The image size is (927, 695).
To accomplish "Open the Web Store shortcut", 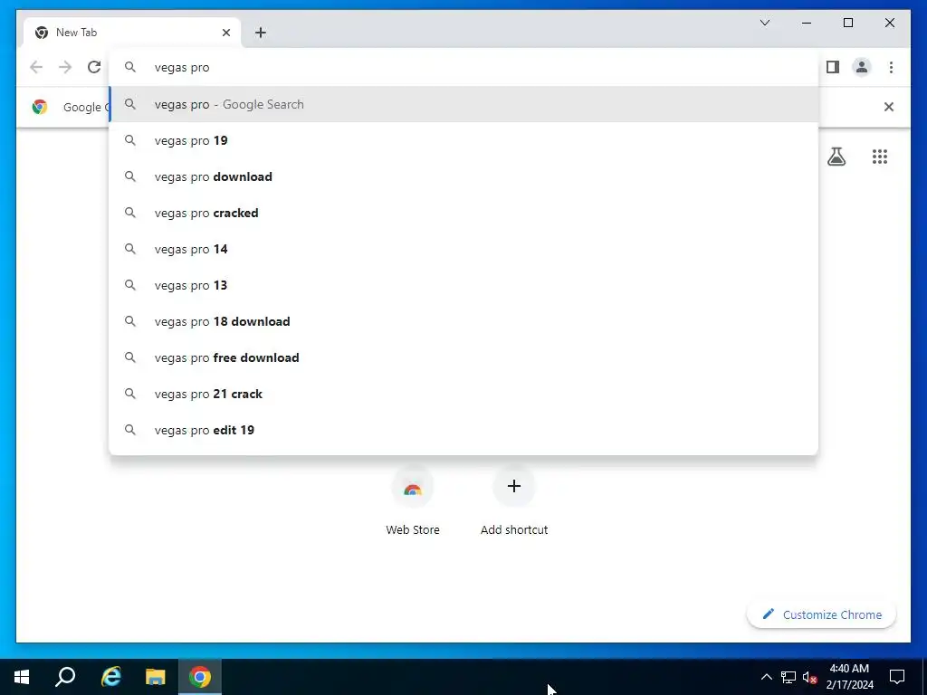I will click(413, 501).
